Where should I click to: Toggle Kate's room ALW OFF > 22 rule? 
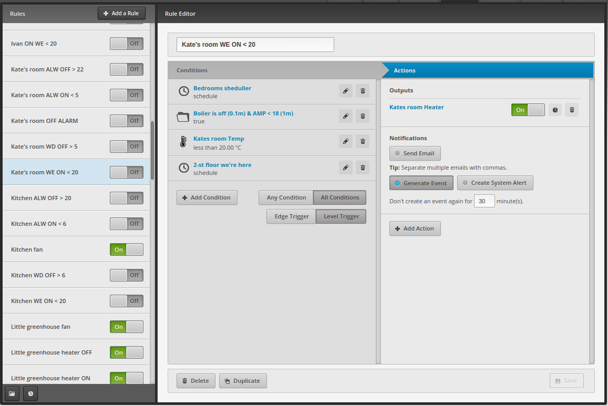click(127, 69)
